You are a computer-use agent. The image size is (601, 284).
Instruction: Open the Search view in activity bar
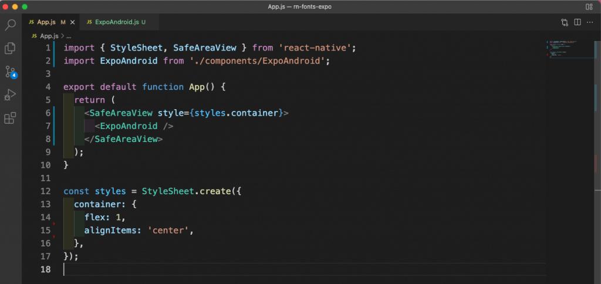click(x=11, y=25)
